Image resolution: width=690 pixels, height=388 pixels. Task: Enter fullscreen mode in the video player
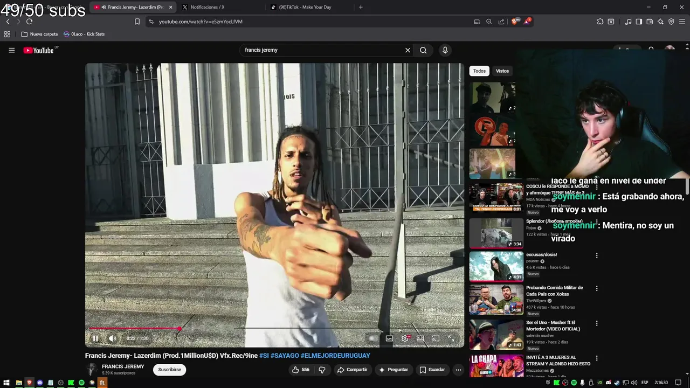[x=451, y=338]
